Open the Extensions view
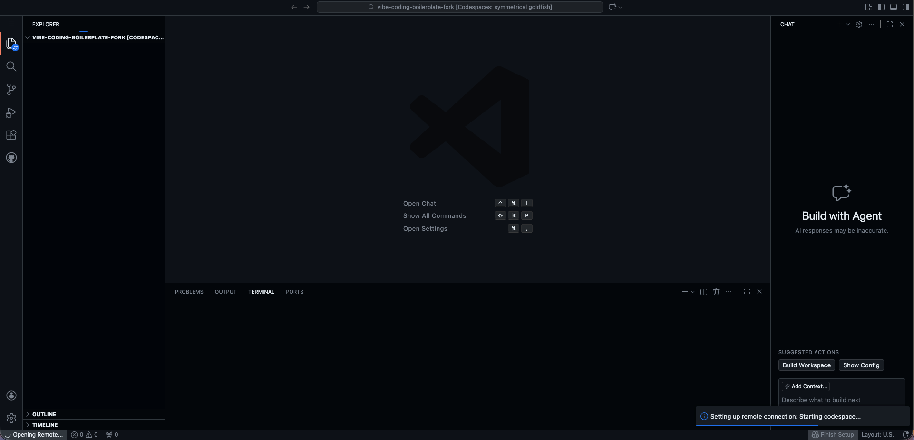Image resolution: width=914 pixels, height=440 pixels. [11, 135]
